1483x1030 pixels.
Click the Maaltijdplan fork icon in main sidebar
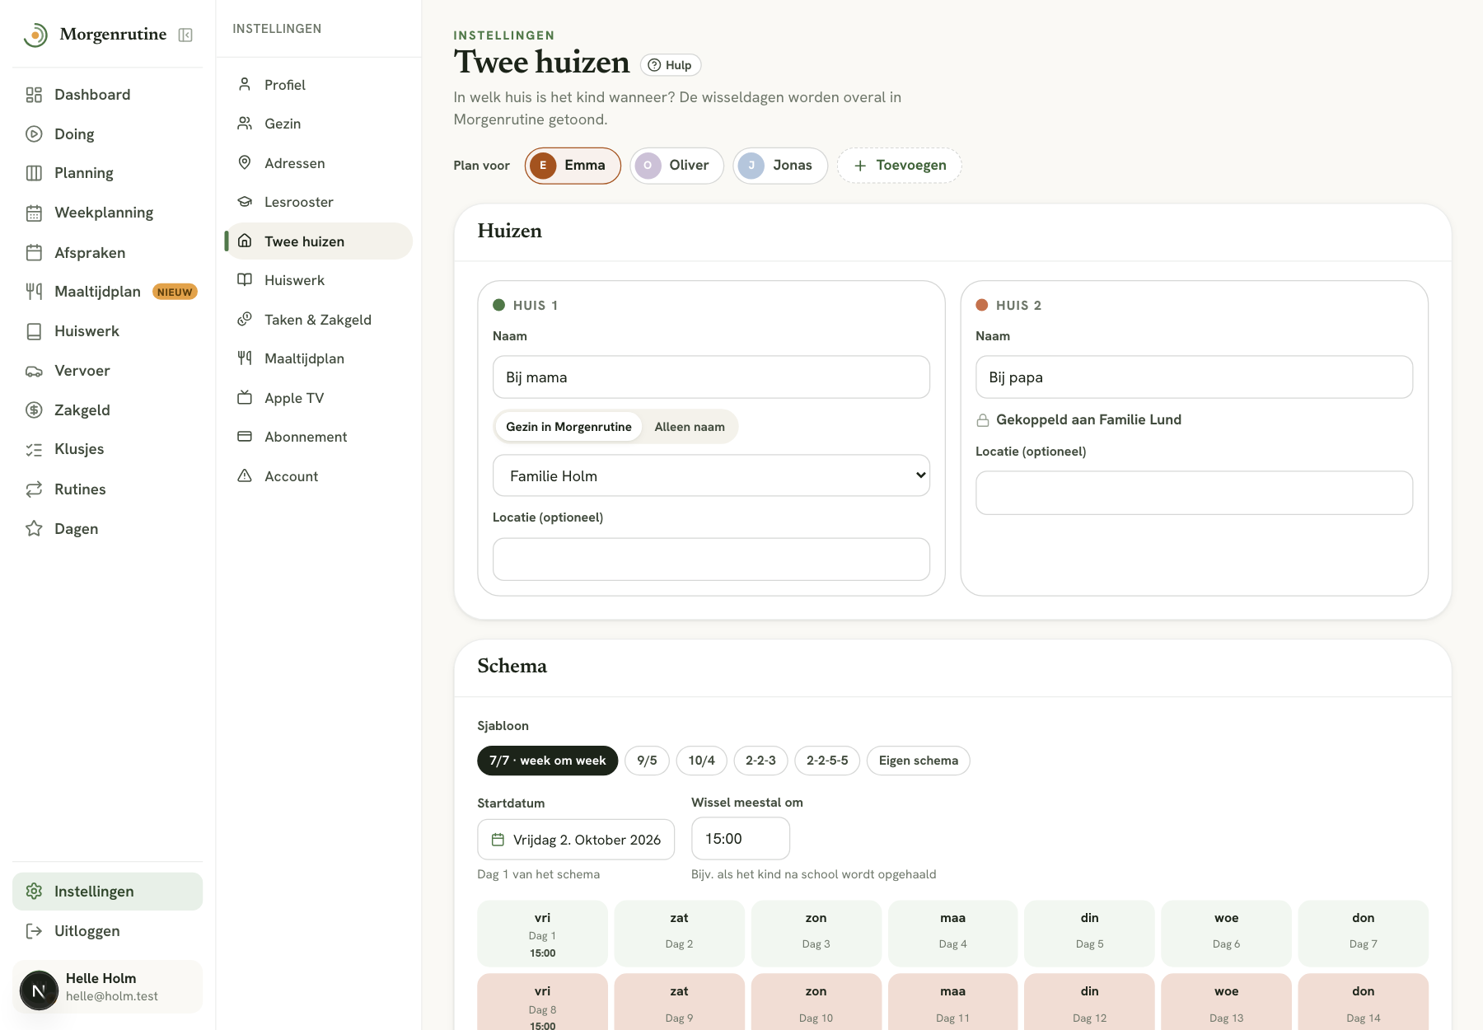click(x=34, y=291)
